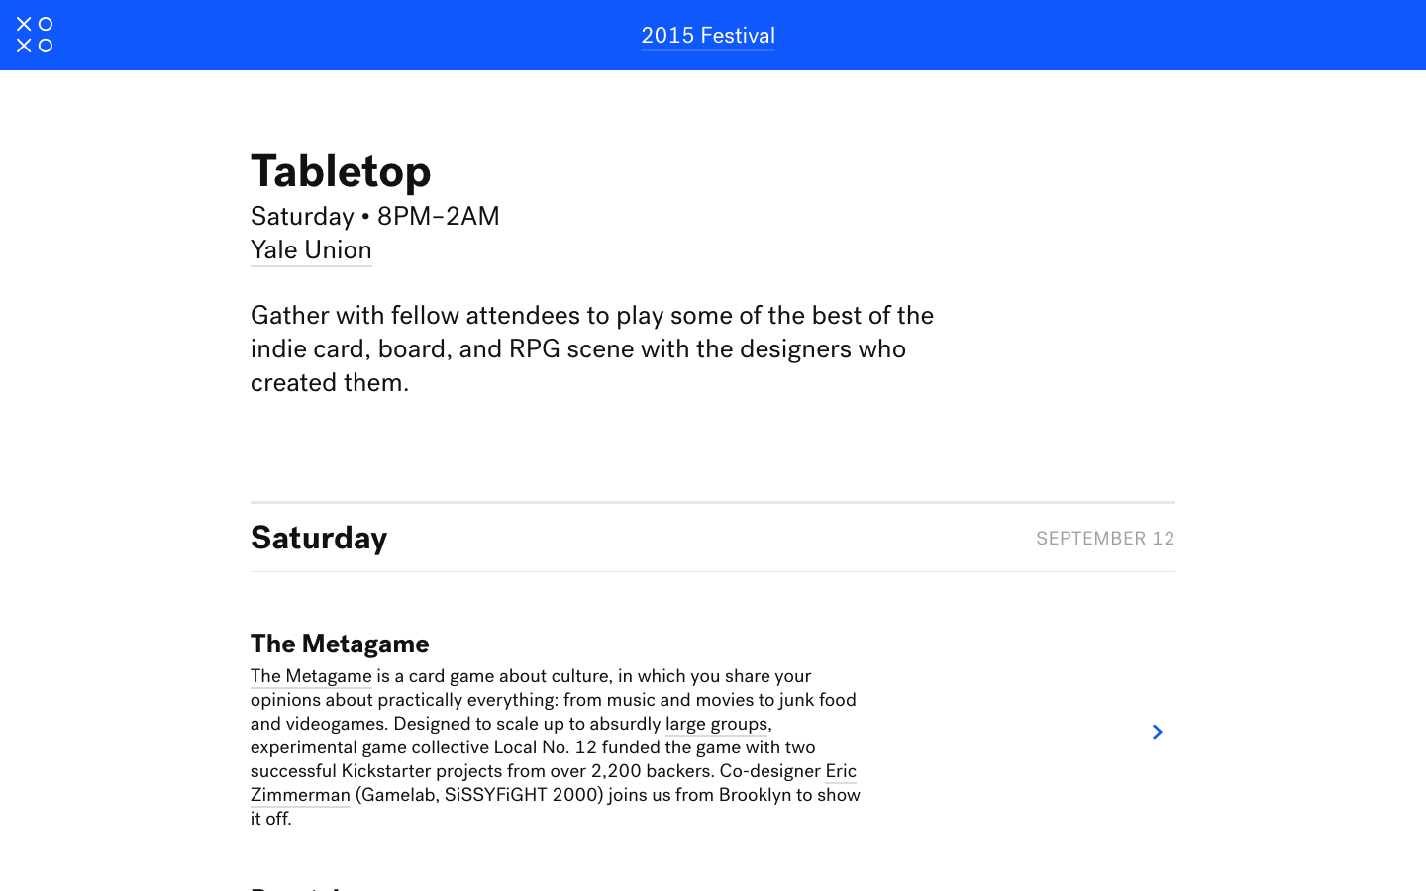The width and height of the screenshot is (1426, 891).
Task: Click the XOXO logo icon
Action: (35, 35)
